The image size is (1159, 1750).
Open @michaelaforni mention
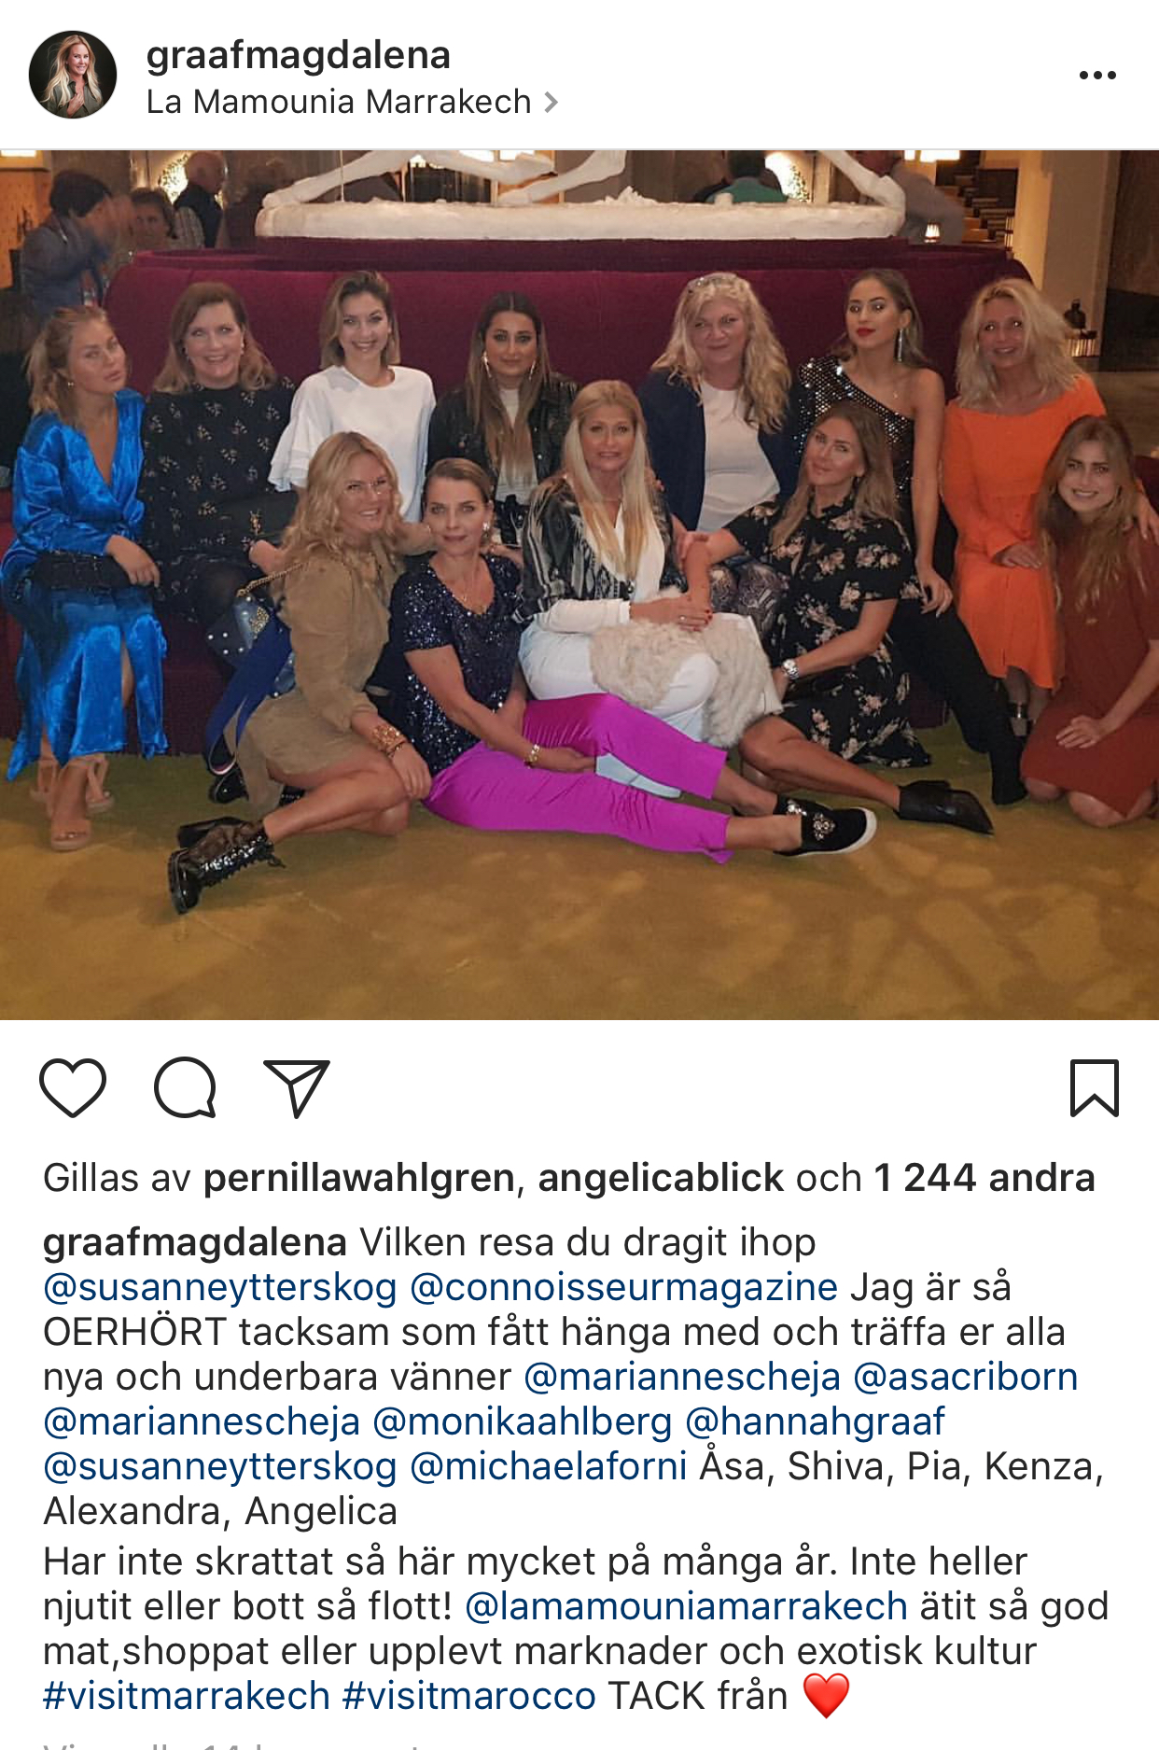pyautogui.click(x=549, y=1467)
